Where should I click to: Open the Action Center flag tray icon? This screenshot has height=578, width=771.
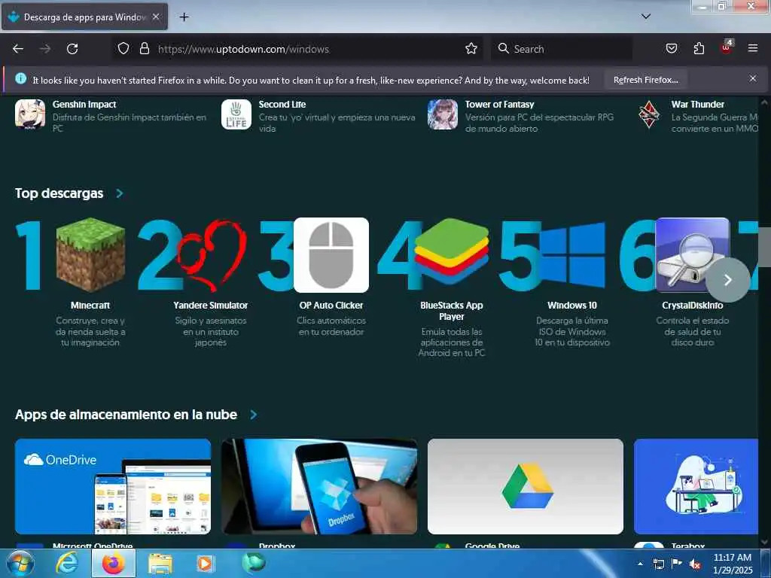pos(677,564)
